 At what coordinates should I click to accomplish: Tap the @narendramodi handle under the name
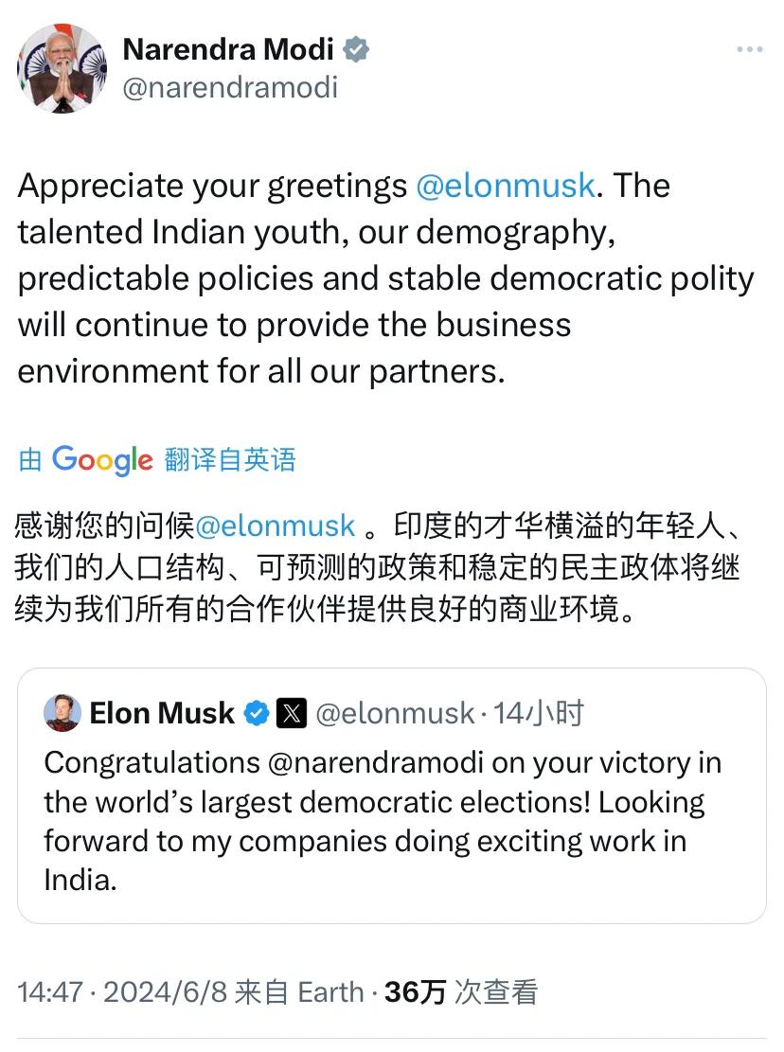(230, 88)
